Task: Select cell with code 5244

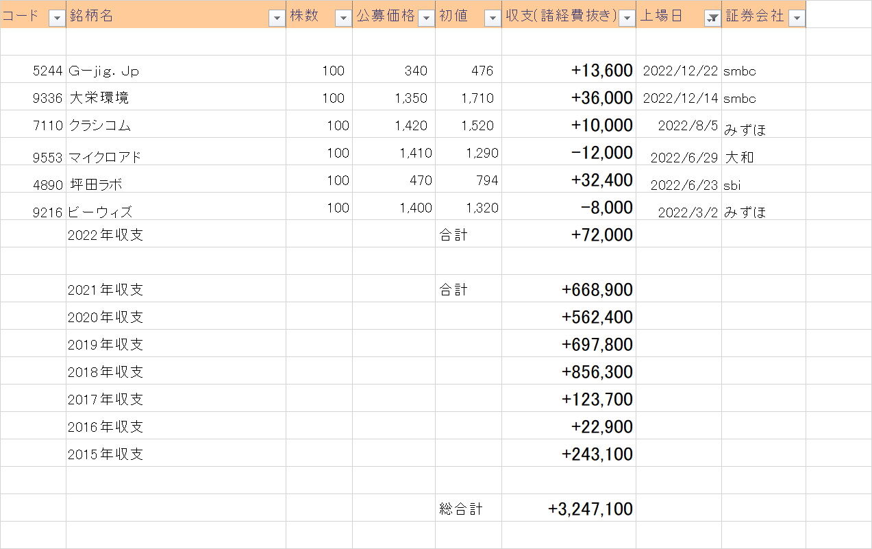Action: (x=33, y=69)
